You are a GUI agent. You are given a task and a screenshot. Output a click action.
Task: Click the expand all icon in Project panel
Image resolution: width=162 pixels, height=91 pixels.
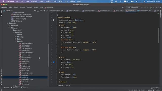point(38,11)
